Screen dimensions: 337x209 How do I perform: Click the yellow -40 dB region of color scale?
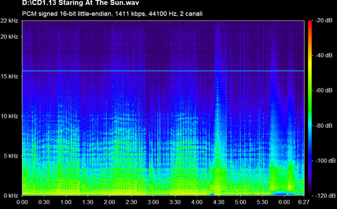[x=309, y=55]
